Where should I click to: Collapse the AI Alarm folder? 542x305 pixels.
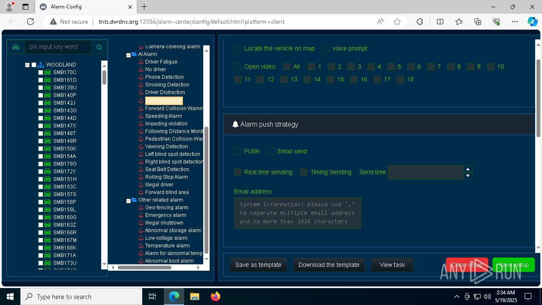point(128,55)
